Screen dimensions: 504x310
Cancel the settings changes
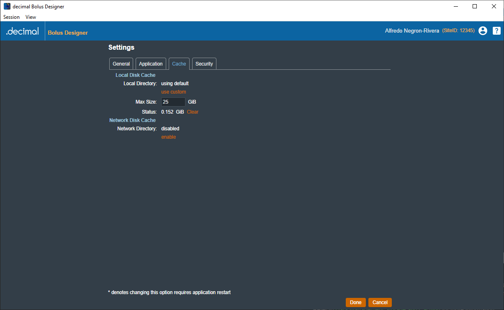point(380,302)
